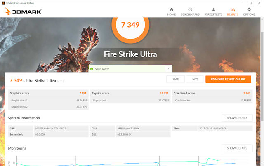The image size is (264, 166).
Task: Select the Results tab
Action: coord(233,12)
